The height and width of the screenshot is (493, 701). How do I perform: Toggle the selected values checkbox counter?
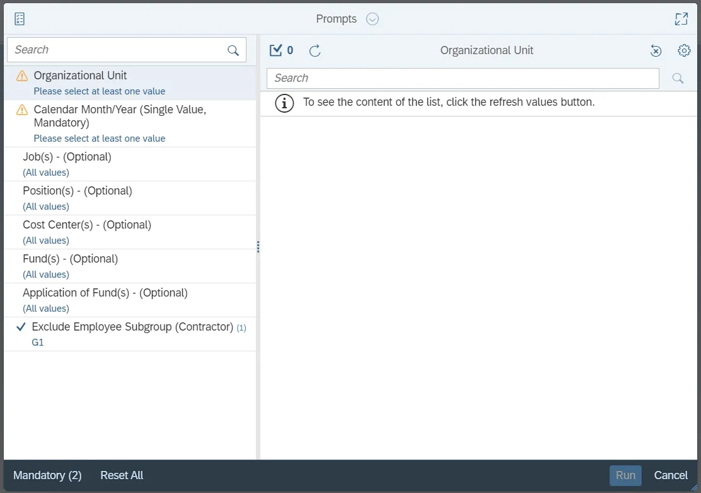pyautogui.click(x=281, y=50)
